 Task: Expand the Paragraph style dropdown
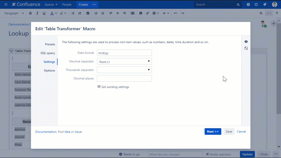click(x=14, y=13)
